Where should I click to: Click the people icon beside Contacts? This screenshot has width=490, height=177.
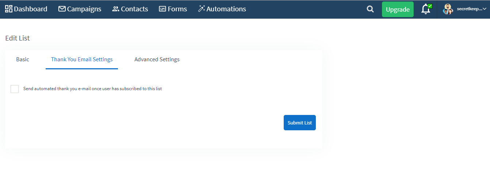(116, 9)
